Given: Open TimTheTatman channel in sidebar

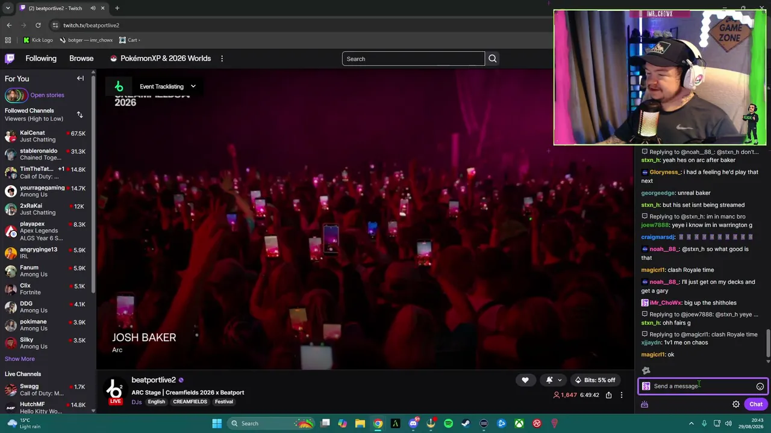Looking at the screenshot, I should tap(45, 173).
